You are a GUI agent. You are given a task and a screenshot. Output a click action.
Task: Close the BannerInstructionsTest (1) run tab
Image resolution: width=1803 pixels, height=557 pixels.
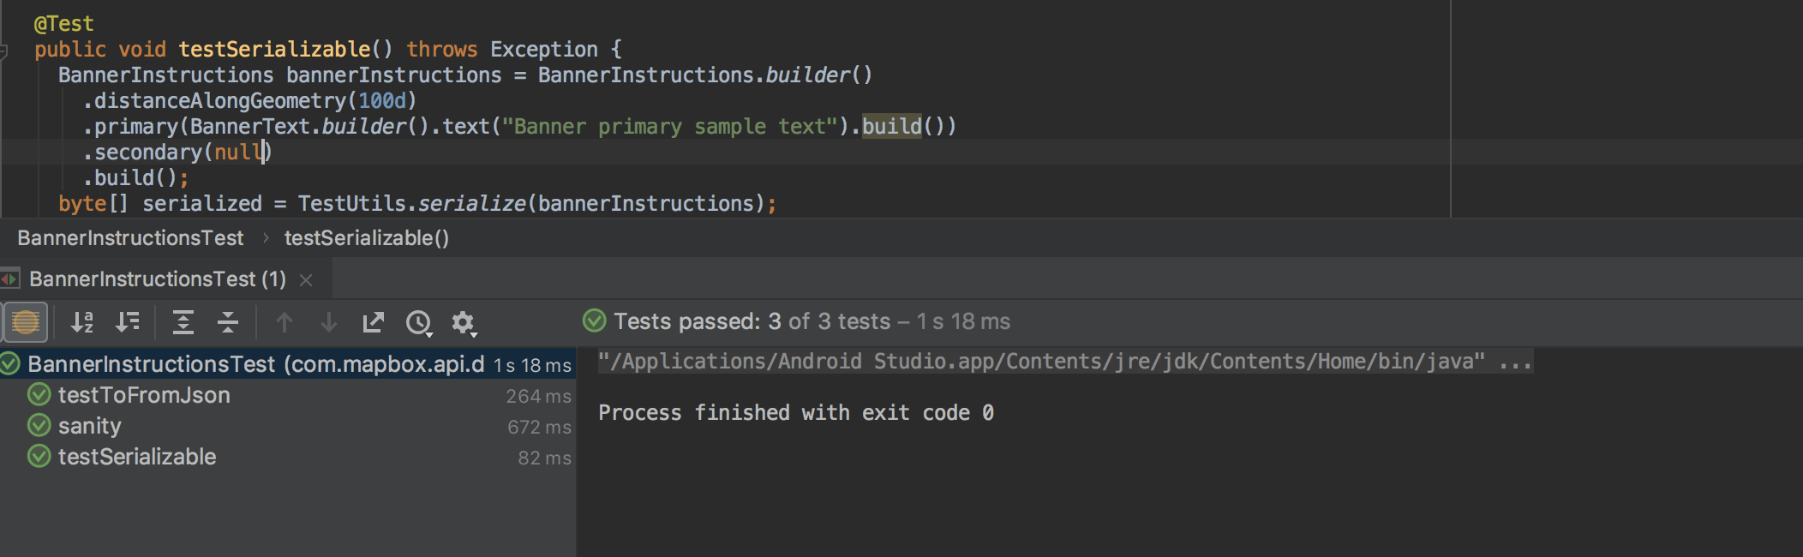(x=306, y=280)
